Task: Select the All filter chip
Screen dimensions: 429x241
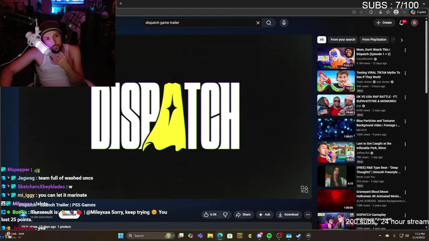Action: [x=322, y=39]
